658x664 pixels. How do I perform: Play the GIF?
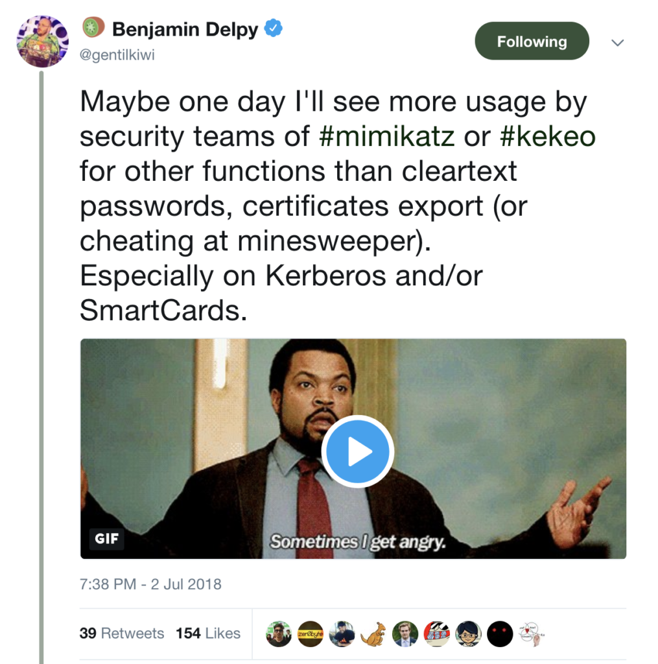[x=358, y=452]
